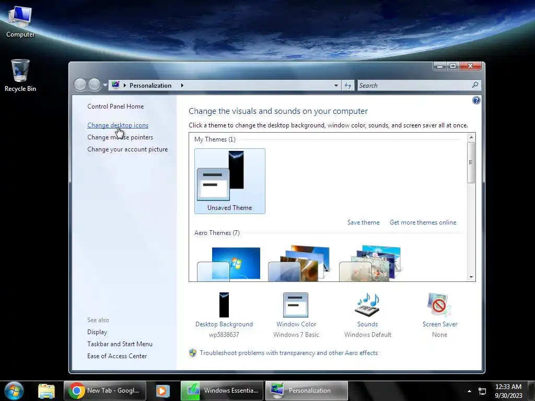Click the network tray icon
Viewport: 535px width, 401px height.
pos(482,391)
